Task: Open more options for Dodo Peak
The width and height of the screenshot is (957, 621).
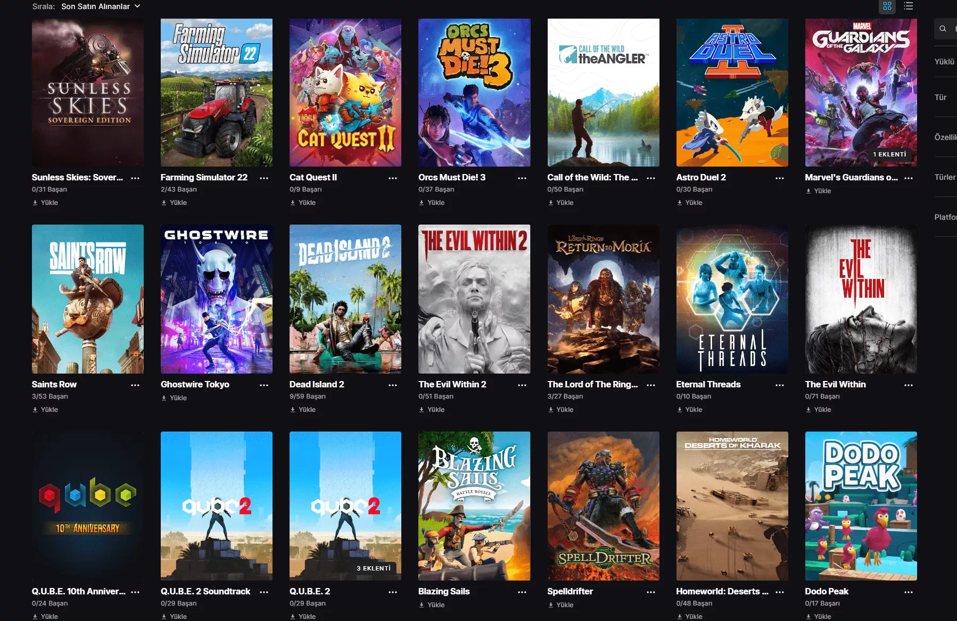Action: [909, 592]
